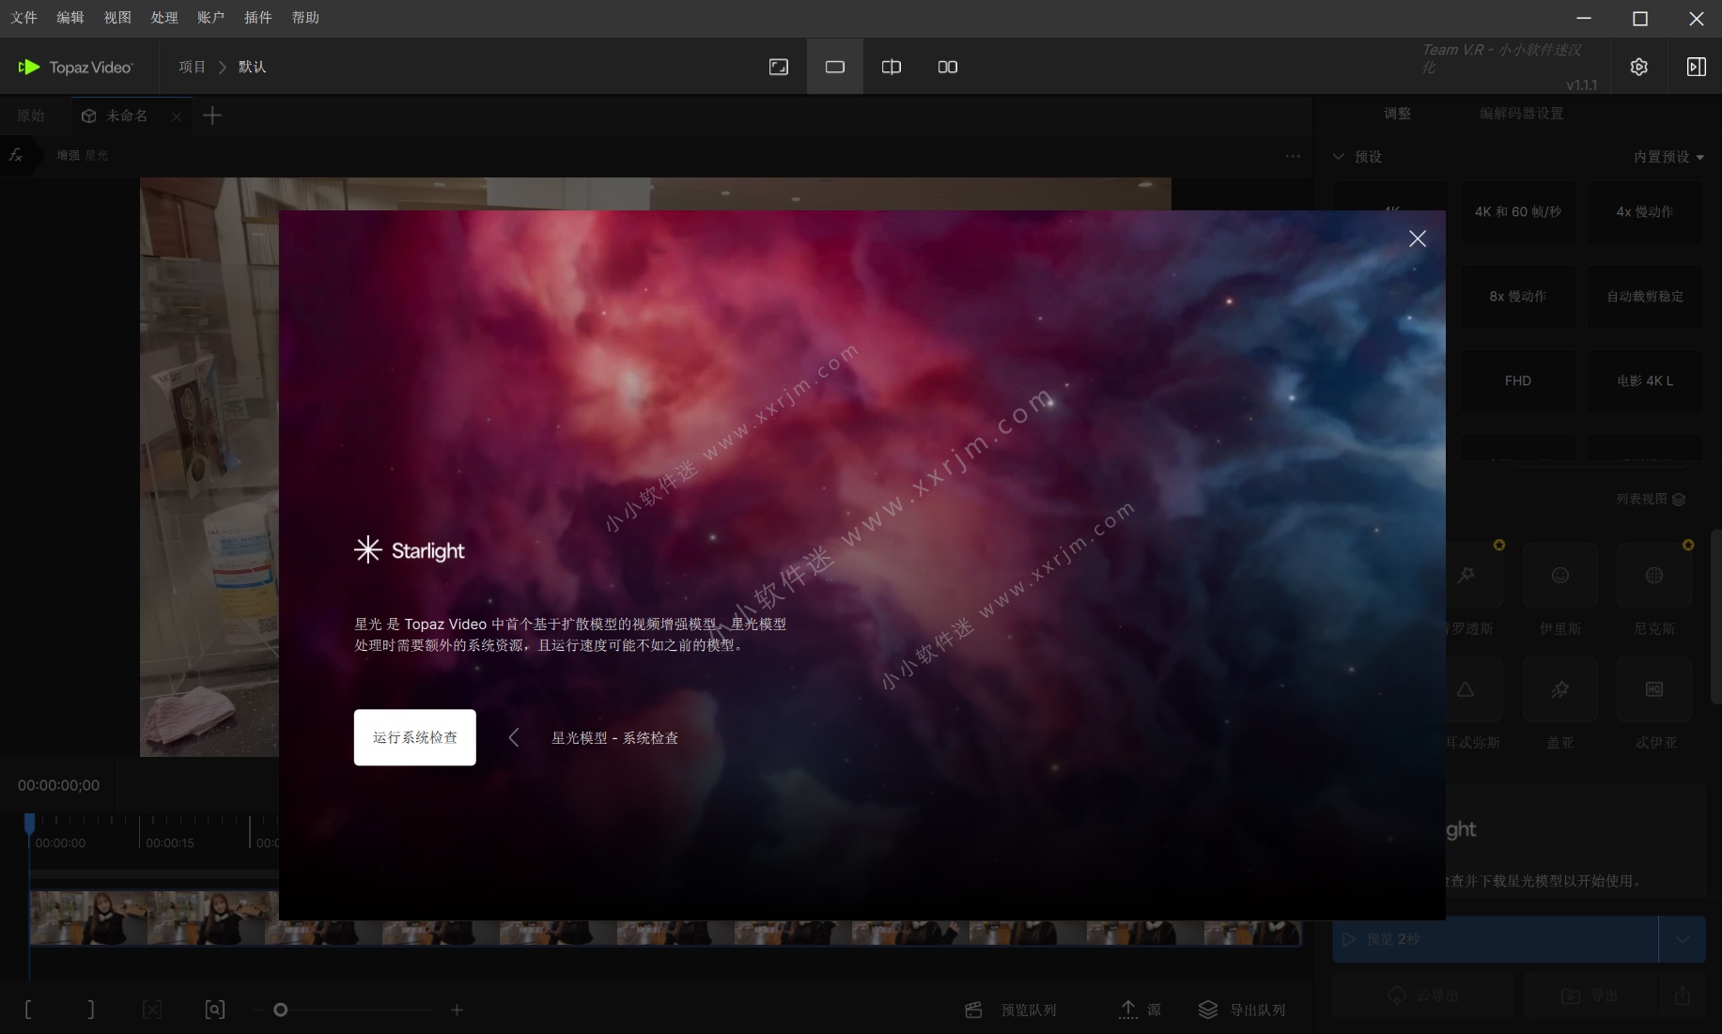The width and height of the screenshot is (1722, 1034).
Task: Click the first clip thumbnail in timeline
Action: click(89, 918)
